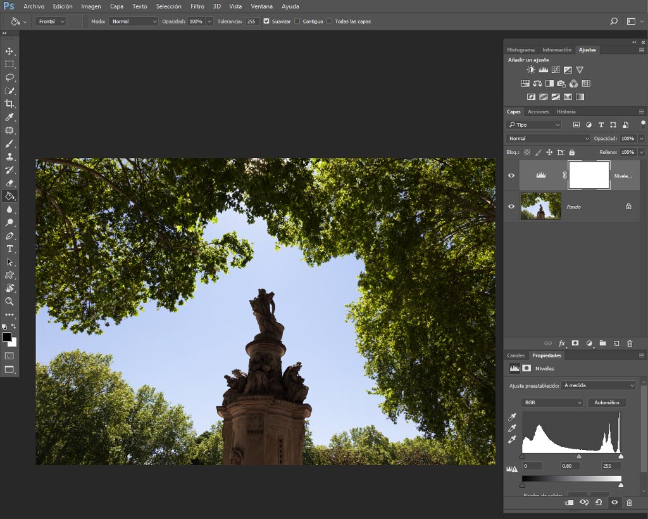
Task: Open the Modo Normal dropdown
Action: (x=134, y=22)
